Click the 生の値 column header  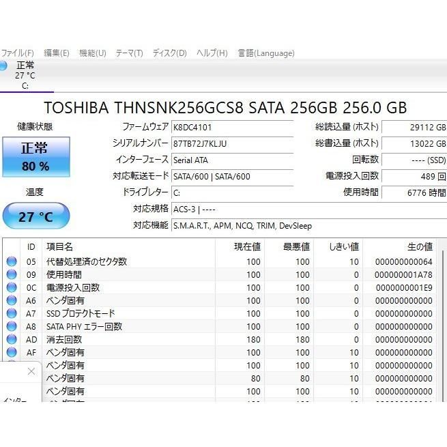[x=399, y=246]
